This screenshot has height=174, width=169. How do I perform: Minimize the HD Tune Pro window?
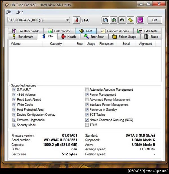click(x=141, y=4)
